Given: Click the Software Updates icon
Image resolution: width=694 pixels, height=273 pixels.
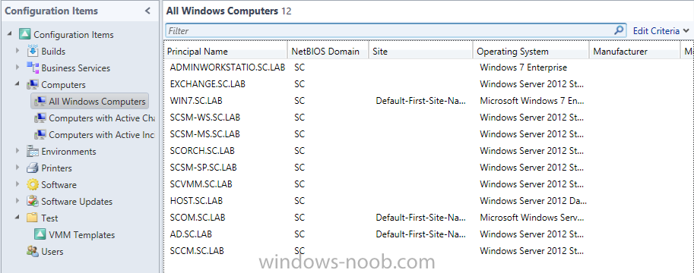Looking at the screenshot, I should (33, 202).
